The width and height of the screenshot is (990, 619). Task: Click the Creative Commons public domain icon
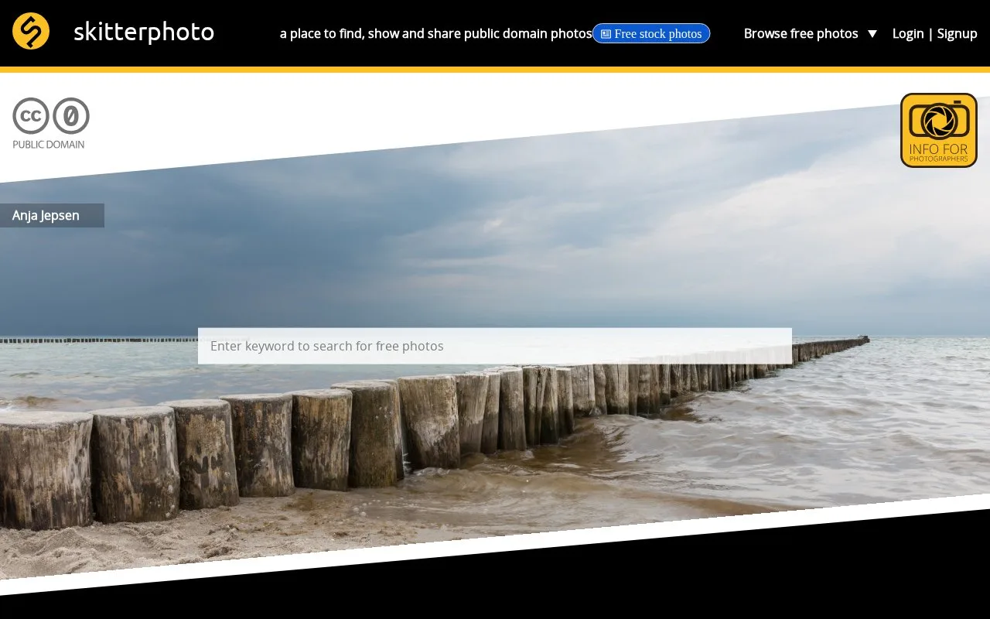[51, 123]
